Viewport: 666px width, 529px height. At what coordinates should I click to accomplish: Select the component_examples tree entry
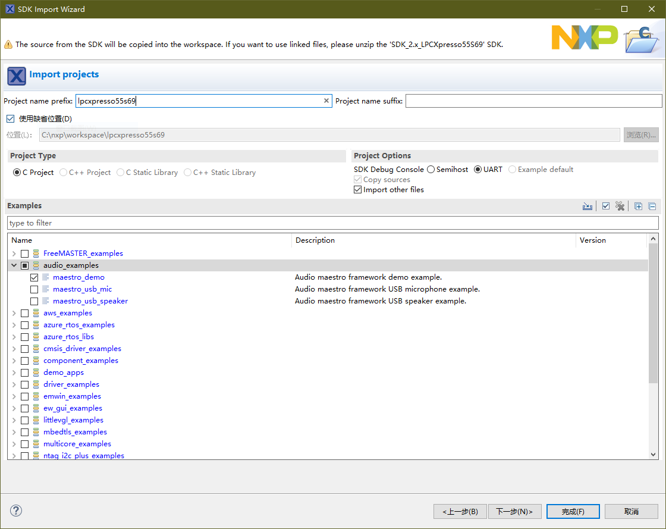pyautogui.click(x=81, y=361)
